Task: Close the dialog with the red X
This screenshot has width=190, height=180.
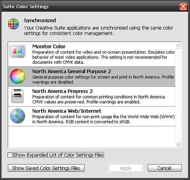Action: click(x=183, y=6)
